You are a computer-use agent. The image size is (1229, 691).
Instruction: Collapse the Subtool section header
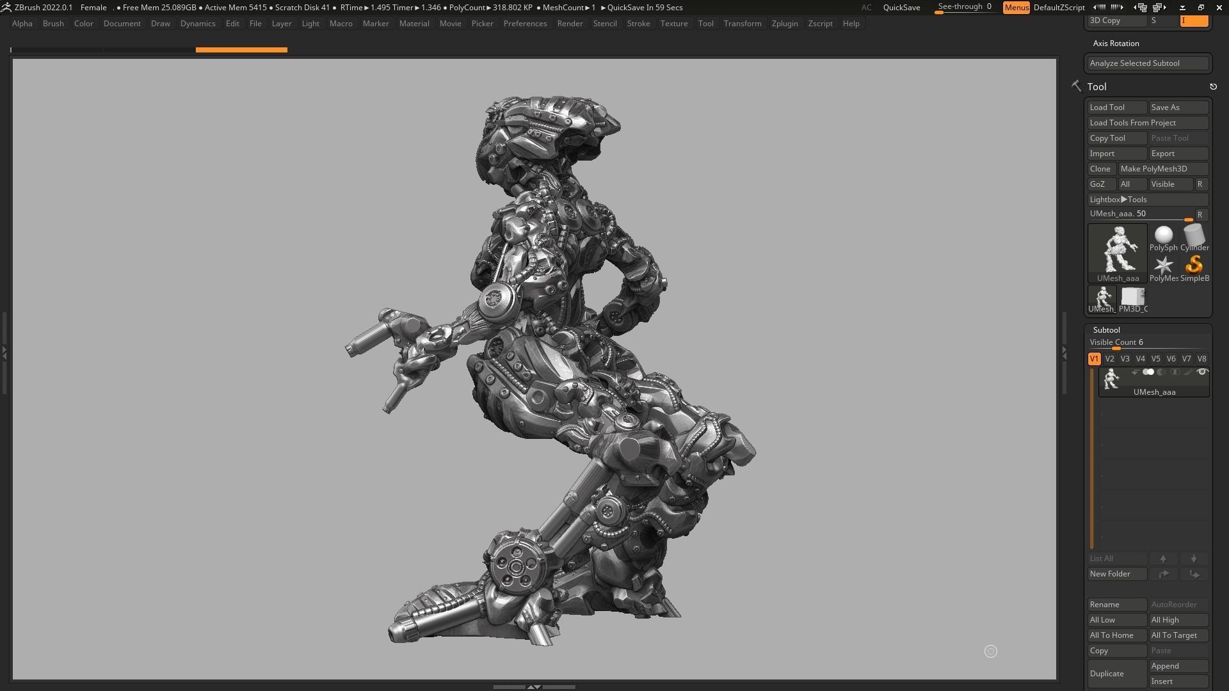coord(1106,330)
